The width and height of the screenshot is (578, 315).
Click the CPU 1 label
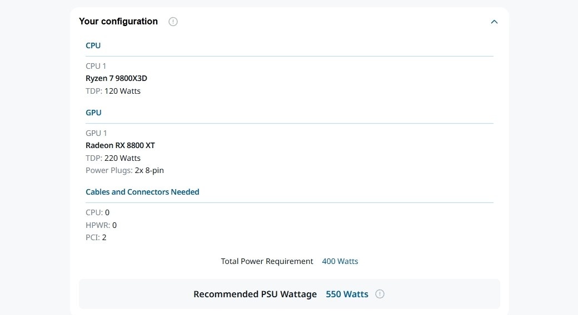pos(96,66)
